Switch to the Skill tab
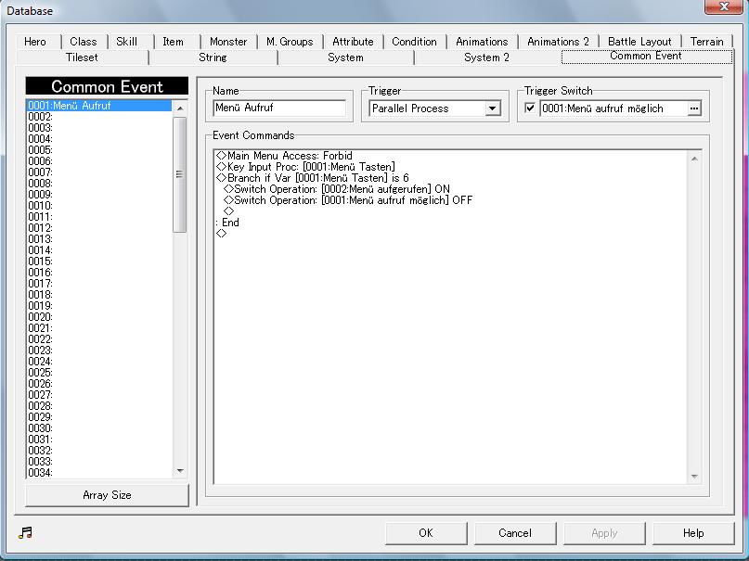Viewport: 749px width, 561px height. click(x=126, y=42)
